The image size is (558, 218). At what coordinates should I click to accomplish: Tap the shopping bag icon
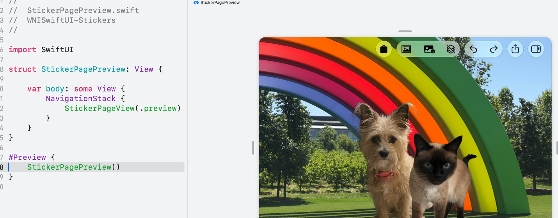(x=384, y=49)
